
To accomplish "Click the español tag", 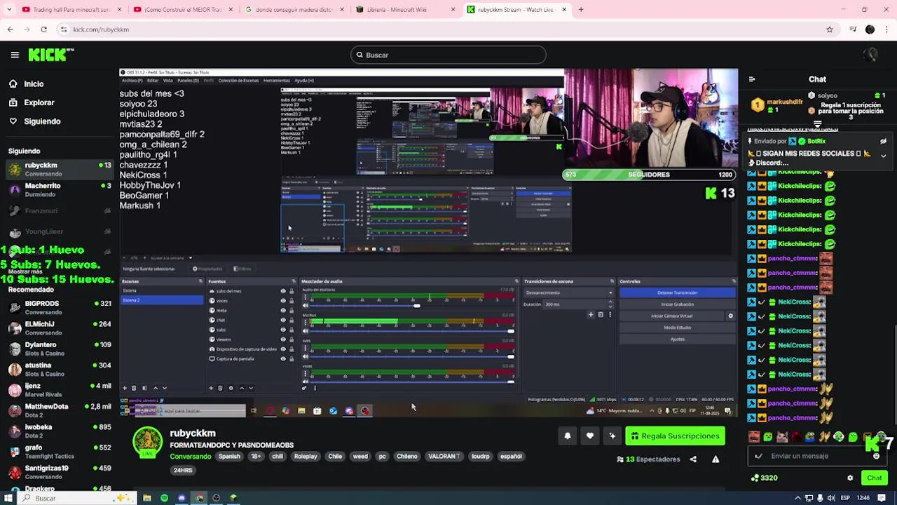I will 511,457.
